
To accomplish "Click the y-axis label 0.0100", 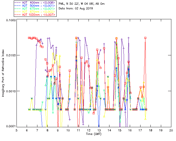I will coord(11,55).
